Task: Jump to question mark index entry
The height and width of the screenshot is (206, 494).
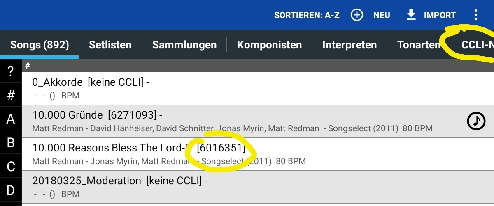Action: (x=11, y=71)
